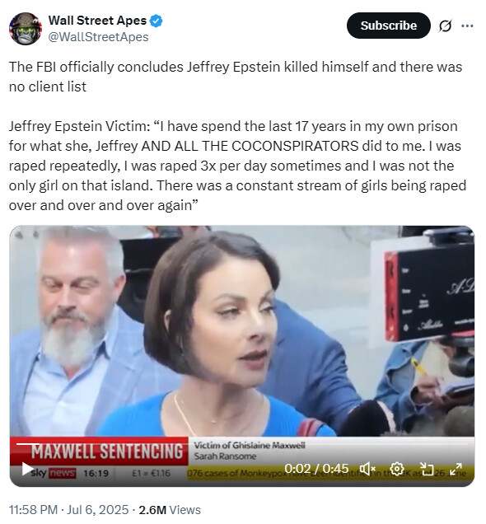Open the Wall Street Apes profile avatar

click(26, 29)
